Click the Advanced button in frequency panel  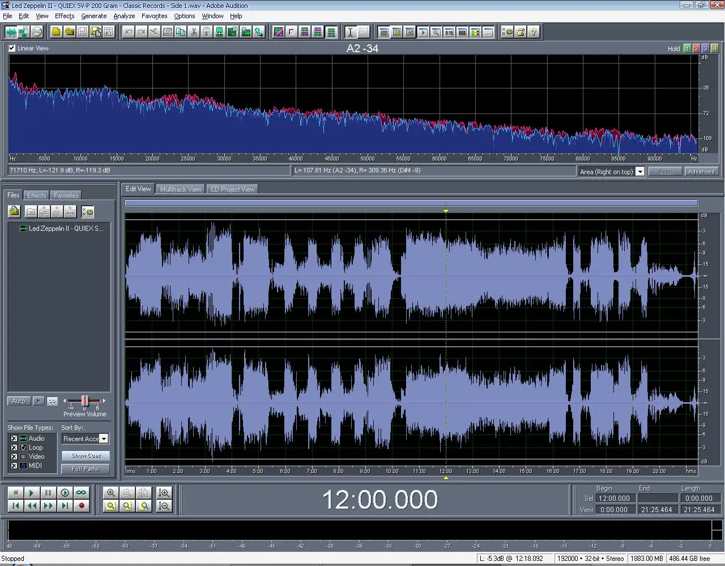(x=701, y=171)
